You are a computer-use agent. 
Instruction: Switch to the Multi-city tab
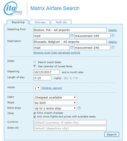[61, 22]
